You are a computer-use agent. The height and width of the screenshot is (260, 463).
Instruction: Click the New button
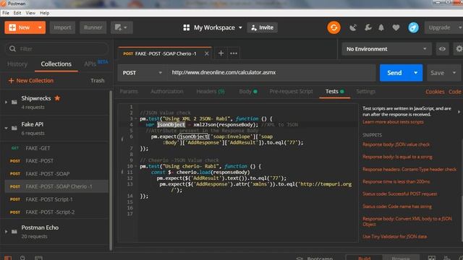[20, 27]
